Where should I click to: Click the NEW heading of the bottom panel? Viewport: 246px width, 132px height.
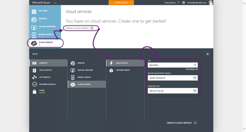[35, 54]
